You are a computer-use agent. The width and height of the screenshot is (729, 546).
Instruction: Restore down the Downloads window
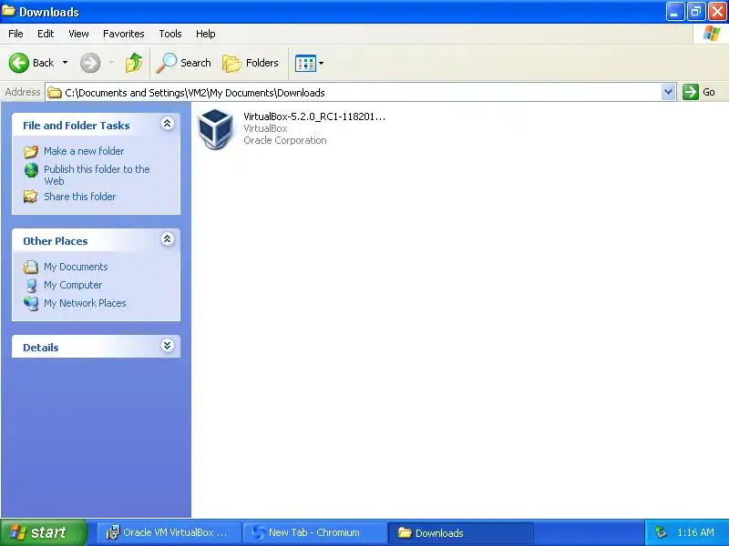click(696, 12)
